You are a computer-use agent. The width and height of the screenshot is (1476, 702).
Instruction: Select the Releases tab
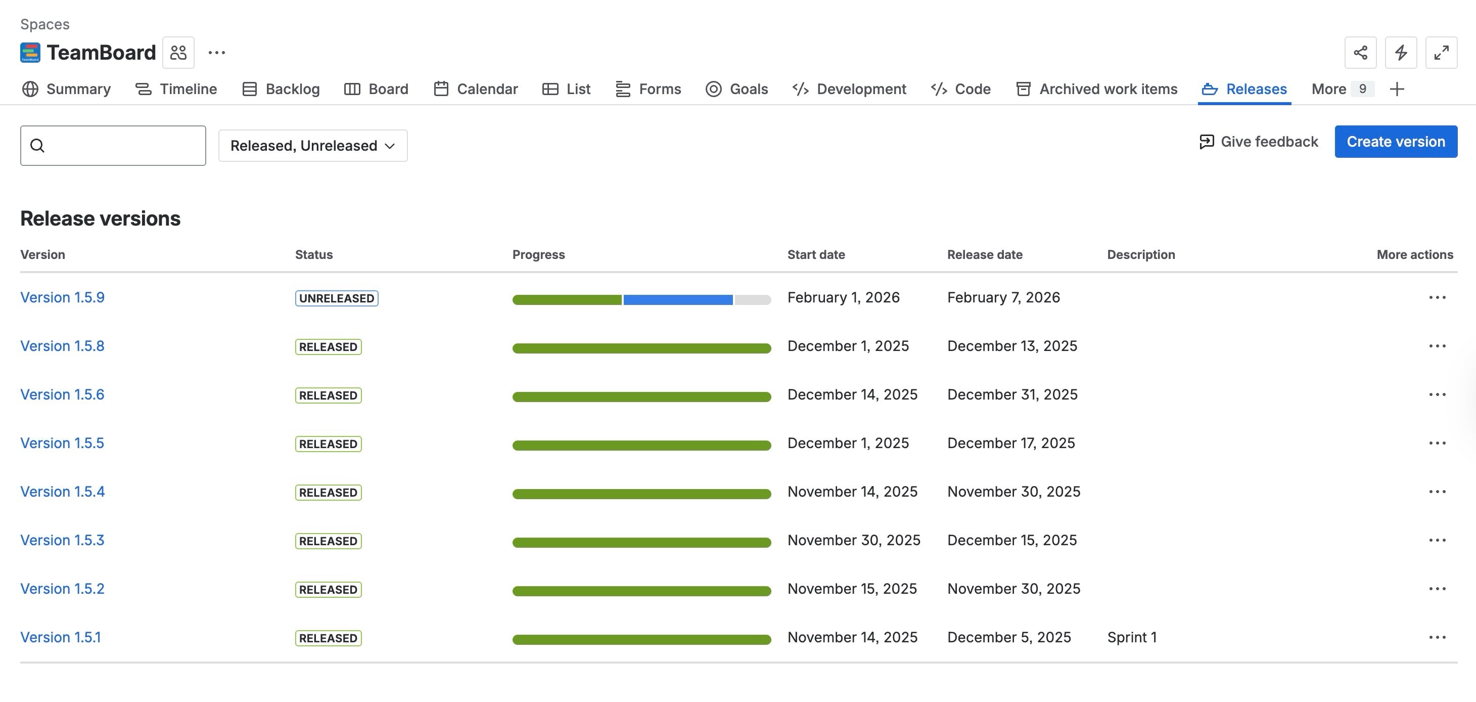tap(1244, 89)
